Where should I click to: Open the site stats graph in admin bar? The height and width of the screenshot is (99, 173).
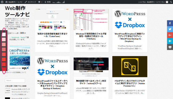tap(59, 2)
